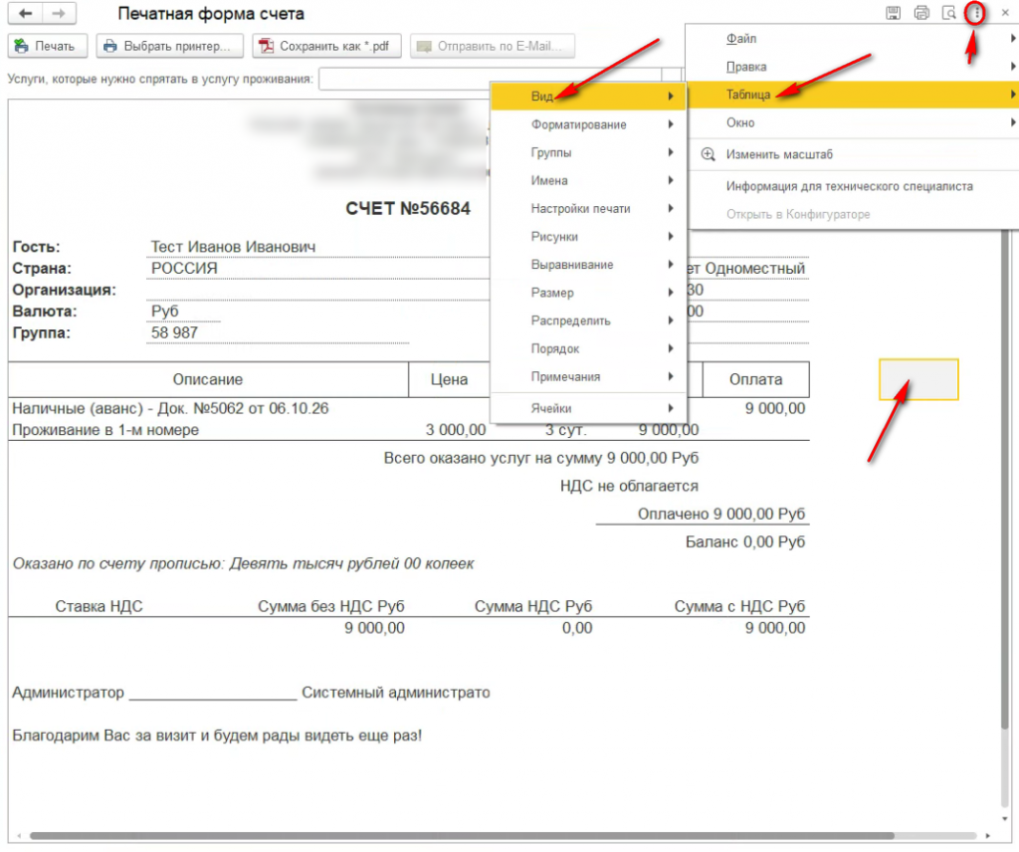Image resolution: width=1019 pixels, height=852 pixels.
Task: Click the zoom magnifier icon beside Изменить масштаб
Action: pyautogui.click(x=708, y=154)
